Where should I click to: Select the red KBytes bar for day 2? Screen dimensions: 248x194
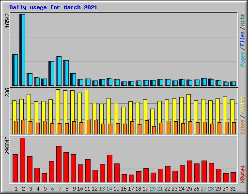click(22, 160)
